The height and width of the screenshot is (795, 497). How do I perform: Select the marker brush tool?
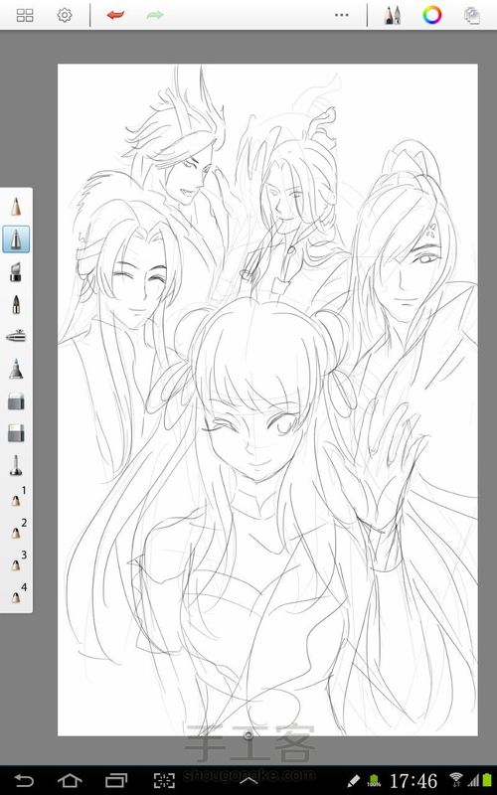pos(16,272)
